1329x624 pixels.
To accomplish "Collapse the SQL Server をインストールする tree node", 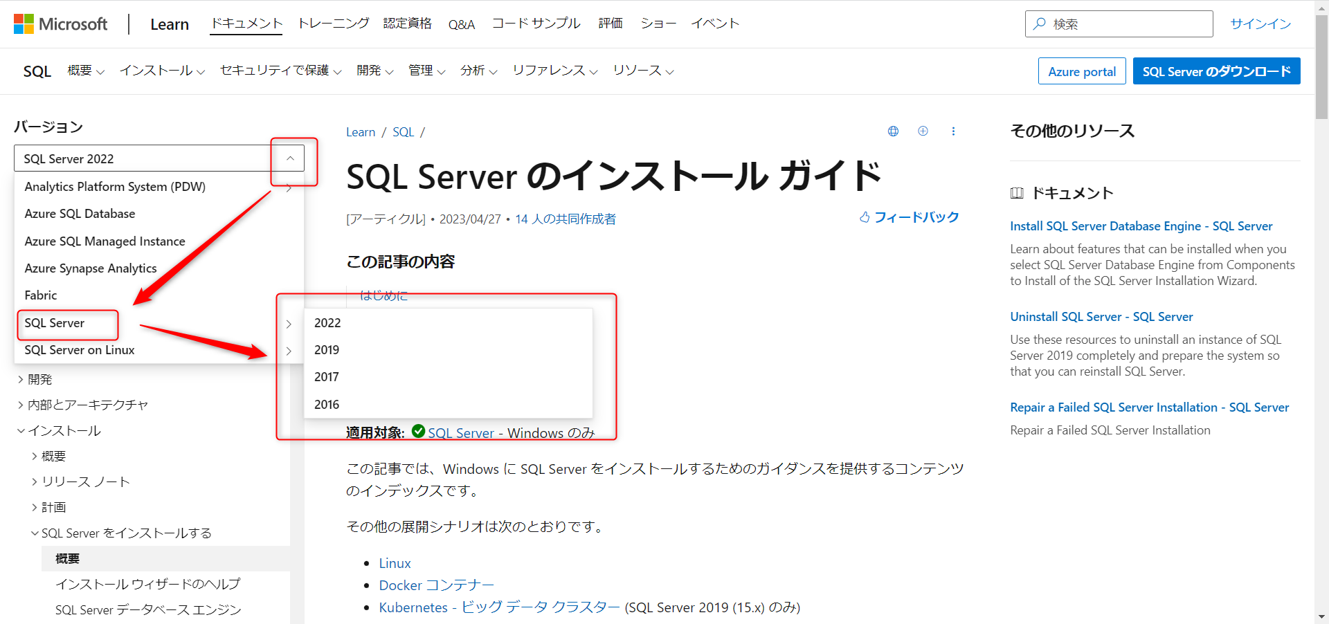I will [35, 533].
